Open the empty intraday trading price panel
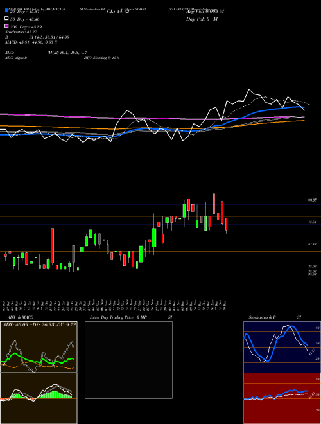The width and height of the screenshot is (321, 424). pos(128,360)
